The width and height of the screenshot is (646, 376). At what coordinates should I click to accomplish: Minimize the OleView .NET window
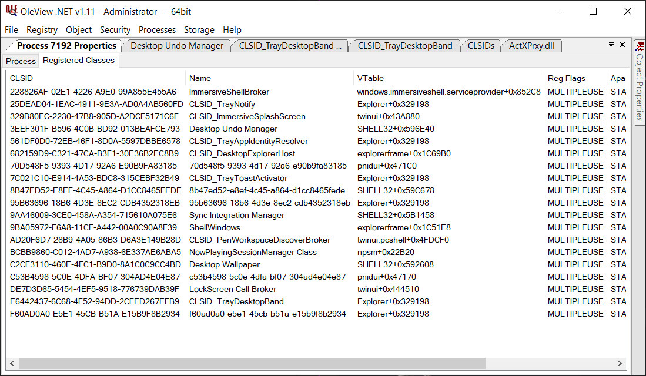pyautogui.click(x=558, y=11)
